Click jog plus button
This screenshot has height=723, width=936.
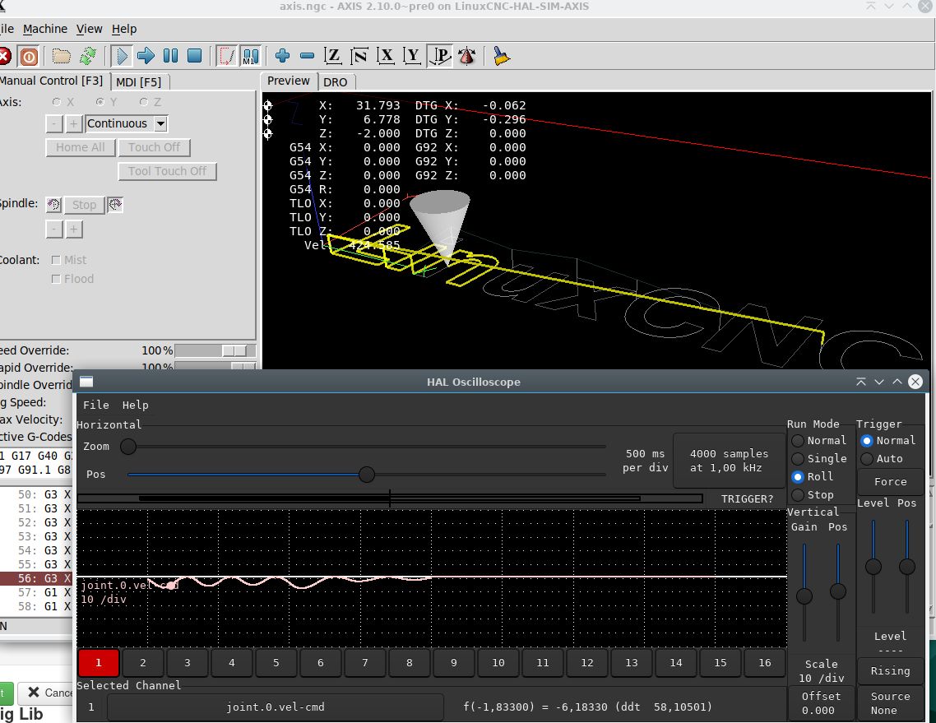click(x=73, y=123)
